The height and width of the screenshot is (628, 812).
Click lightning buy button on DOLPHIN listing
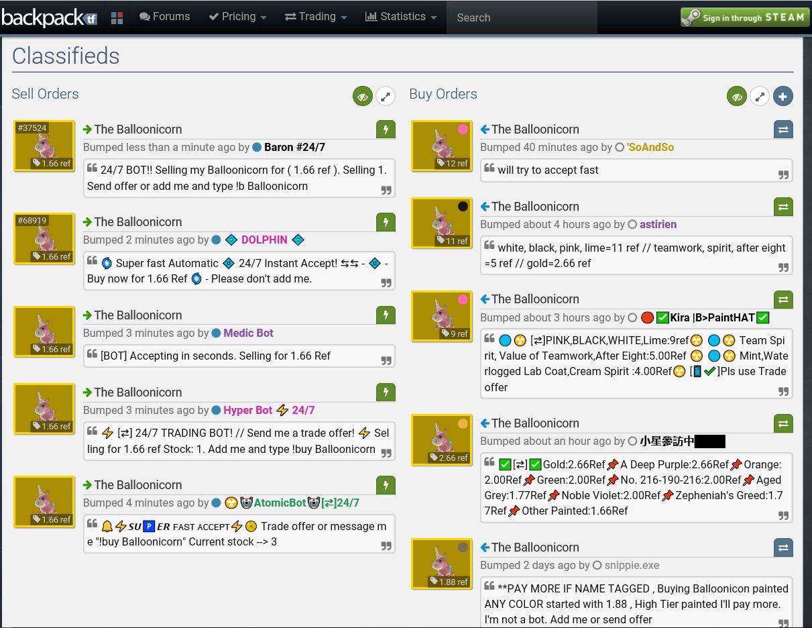pos(386,222)
